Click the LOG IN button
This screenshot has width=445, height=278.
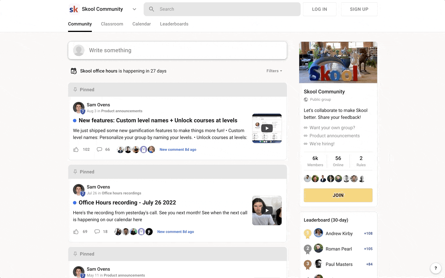coord(319,9)
